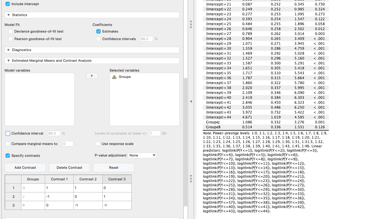Select the Contrast 1 column header
Image resolution: width=380 pixels, height=219 pixels.
coord(59,179)
